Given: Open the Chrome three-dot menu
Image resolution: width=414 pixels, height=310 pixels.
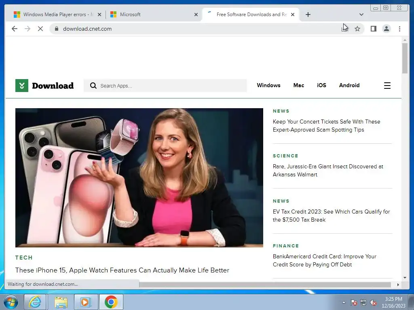Looking at the screenshot, I should click(399, 29).
